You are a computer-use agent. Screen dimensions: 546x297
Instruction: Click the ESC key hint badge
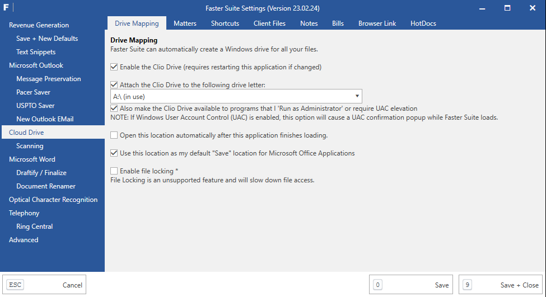click(x=15, y=285)
